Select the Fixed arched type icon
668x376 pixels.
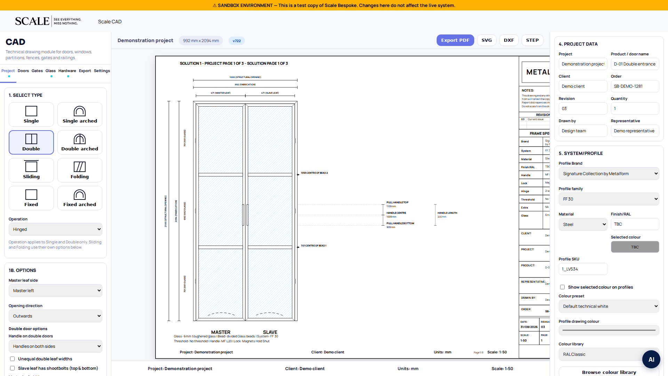click(80, 198)
